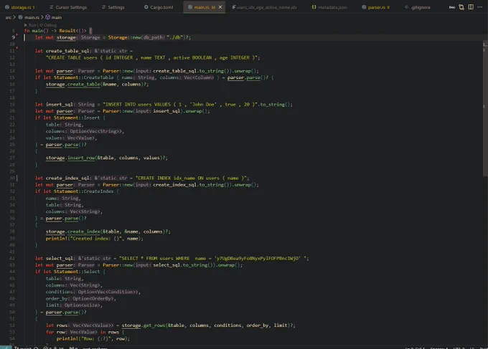Open the main function breadcrumb symbol

[54, 17]
